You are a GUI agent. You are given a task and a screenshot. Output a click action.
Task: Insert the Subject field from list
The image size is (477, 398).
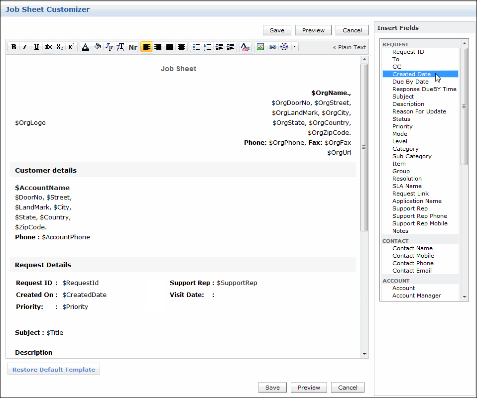403,97
